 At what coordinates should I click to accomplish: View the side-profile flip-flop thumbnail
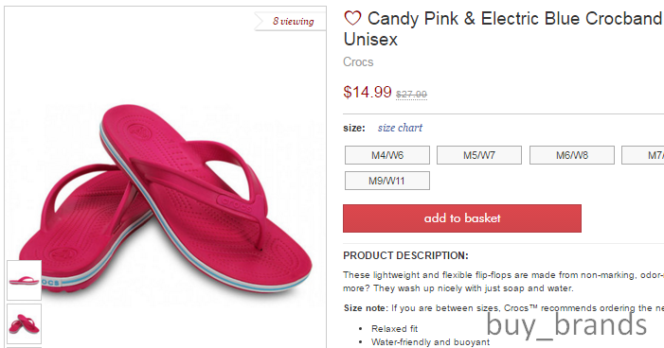tap(24, 280)
